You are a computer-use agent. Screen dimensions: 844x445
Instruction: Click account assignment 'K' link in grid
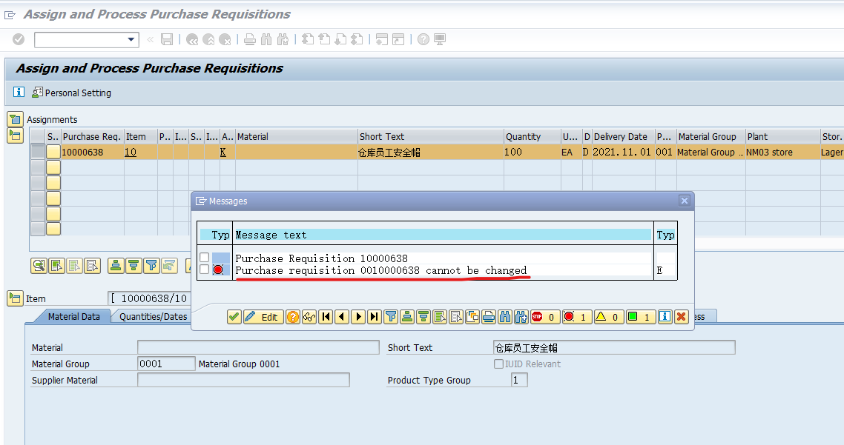click(222, 152)
